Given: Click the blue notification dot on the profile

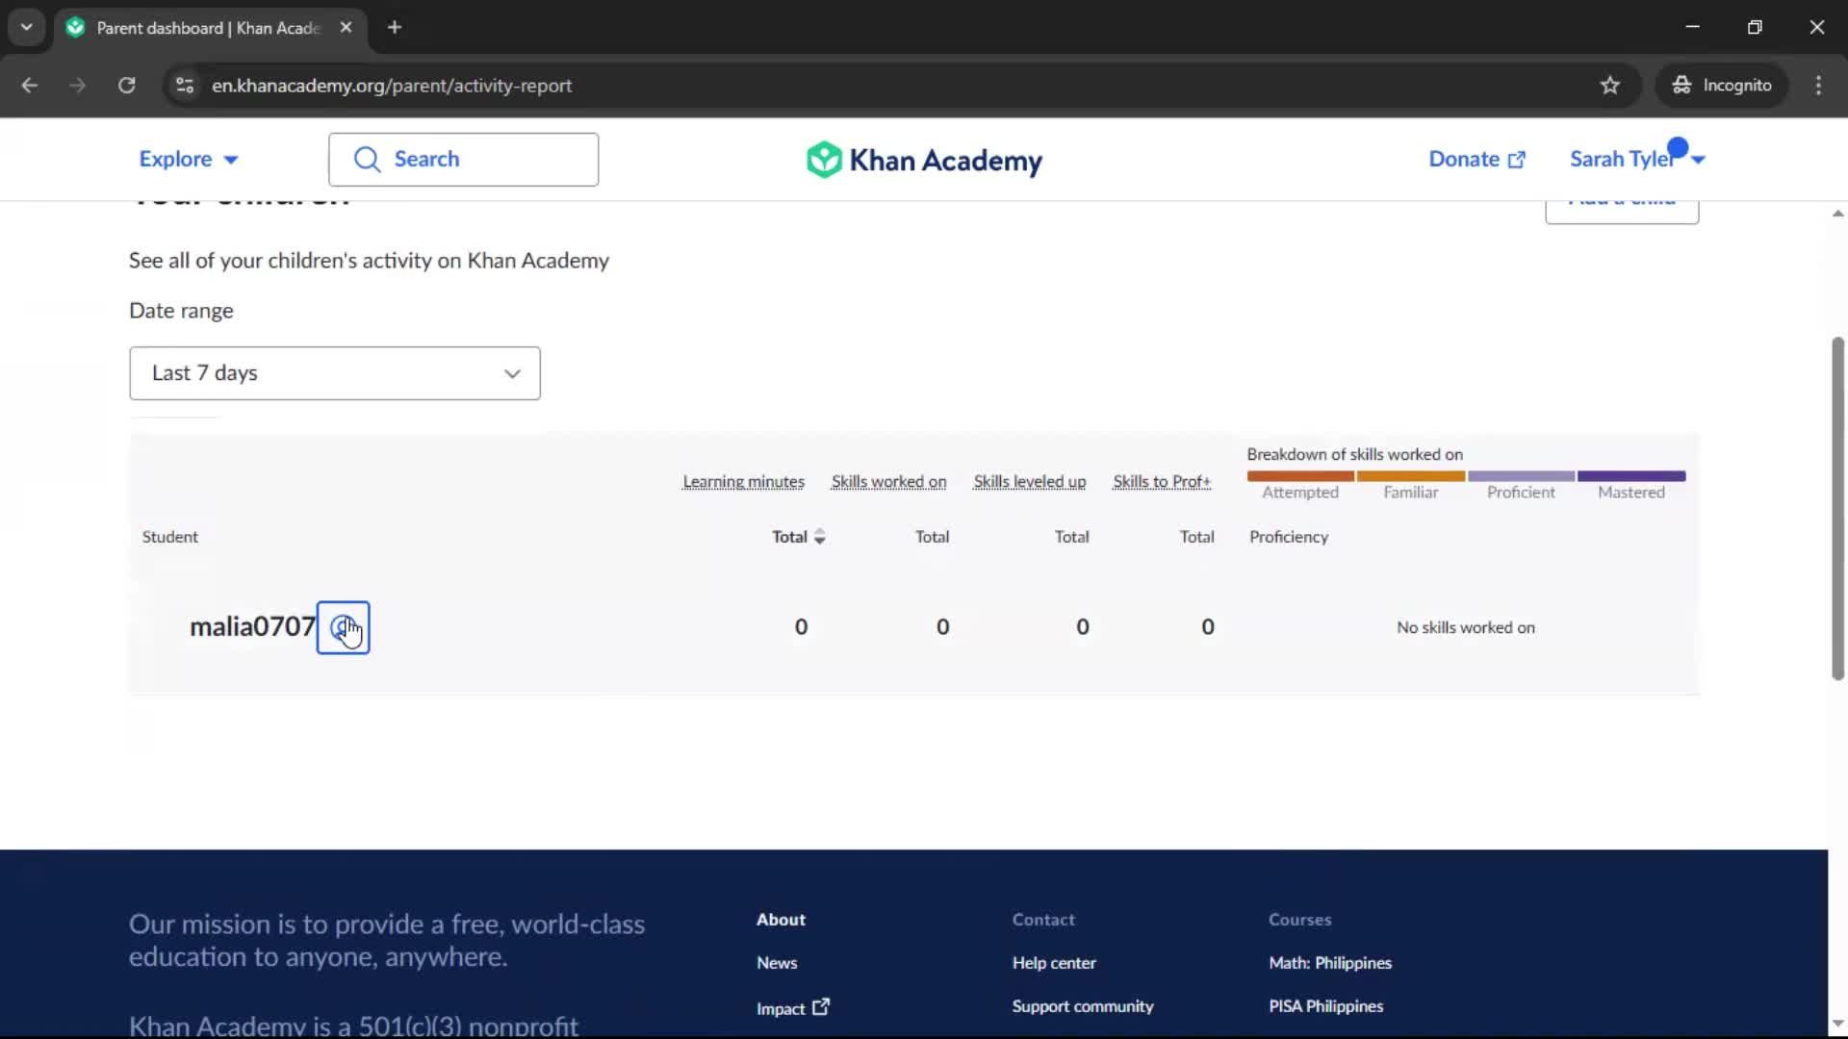Looking at the screenshot, I should click(x=1678, y=147).
